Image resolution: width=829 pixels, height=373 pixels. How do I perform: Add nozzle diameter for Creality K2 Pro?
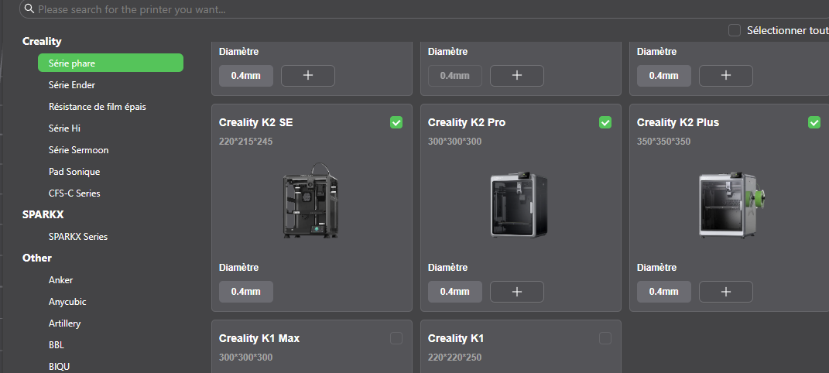point(516,292)
